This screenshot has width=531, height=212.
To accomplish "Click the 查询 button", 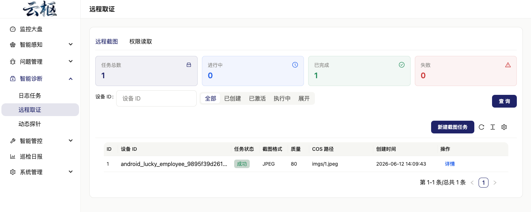I will coord(504,101).
